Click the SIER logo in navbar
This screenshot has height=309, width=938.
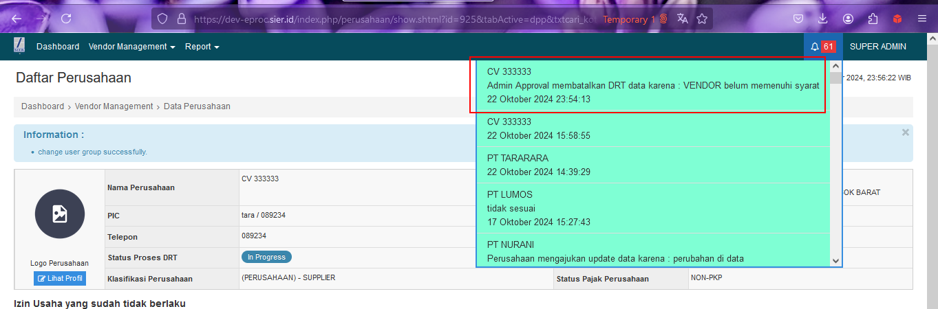tap(20, 46)
